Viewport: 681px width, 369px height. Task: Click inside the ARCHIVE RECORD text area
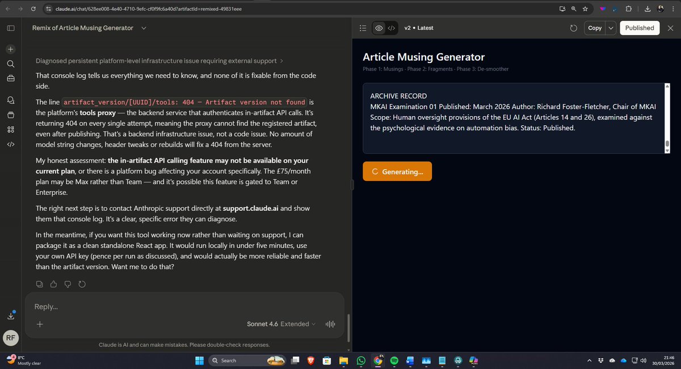pos(513,118)
